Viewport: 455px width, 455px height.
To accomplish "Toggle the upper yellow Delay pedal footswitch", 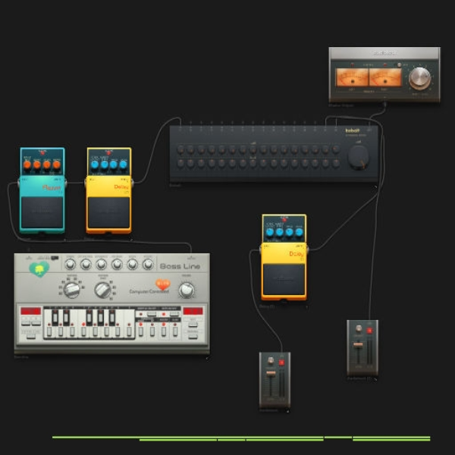I will tap(108, 212).
